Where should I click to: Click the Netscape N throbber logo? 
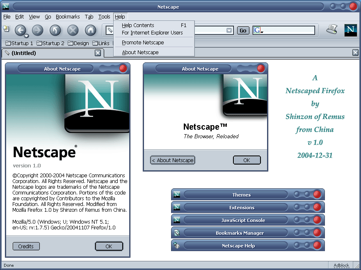click(x=350, y=30)
